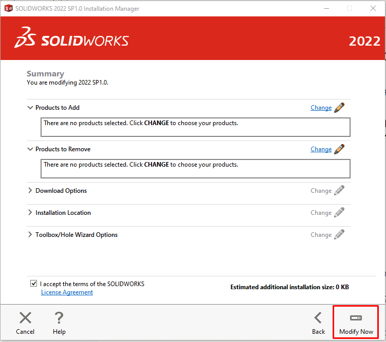Viewport: 386px width, 342px height.
Task: Click greyed Change text for Installation Location
Action: point(321,213)
